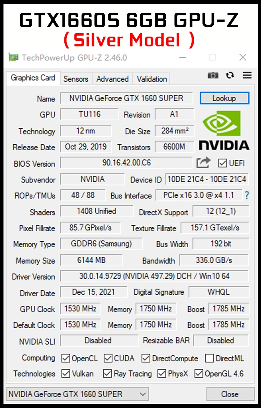Image resolution: width=261 pixels, height=408 pixels.
Task: Click the Texture Fillrate 157.1 GTexel/s
Action: [215, 228]
